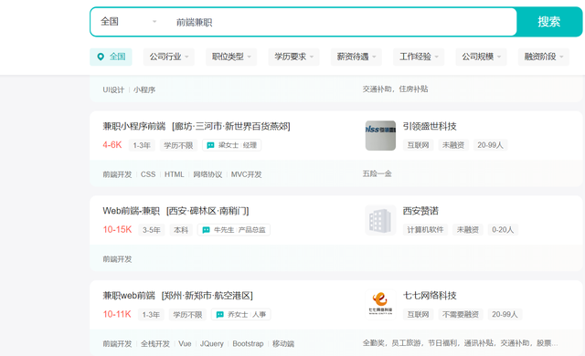Expand the 融资阶段 filter dropdown
This screenshot has height=356, width=585.
(544, 57)
